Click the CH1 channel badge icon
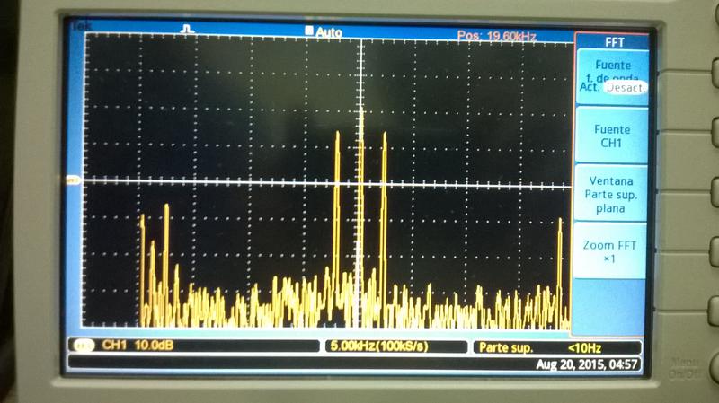This screenshot has width=719, height=403. click(86, 346)
